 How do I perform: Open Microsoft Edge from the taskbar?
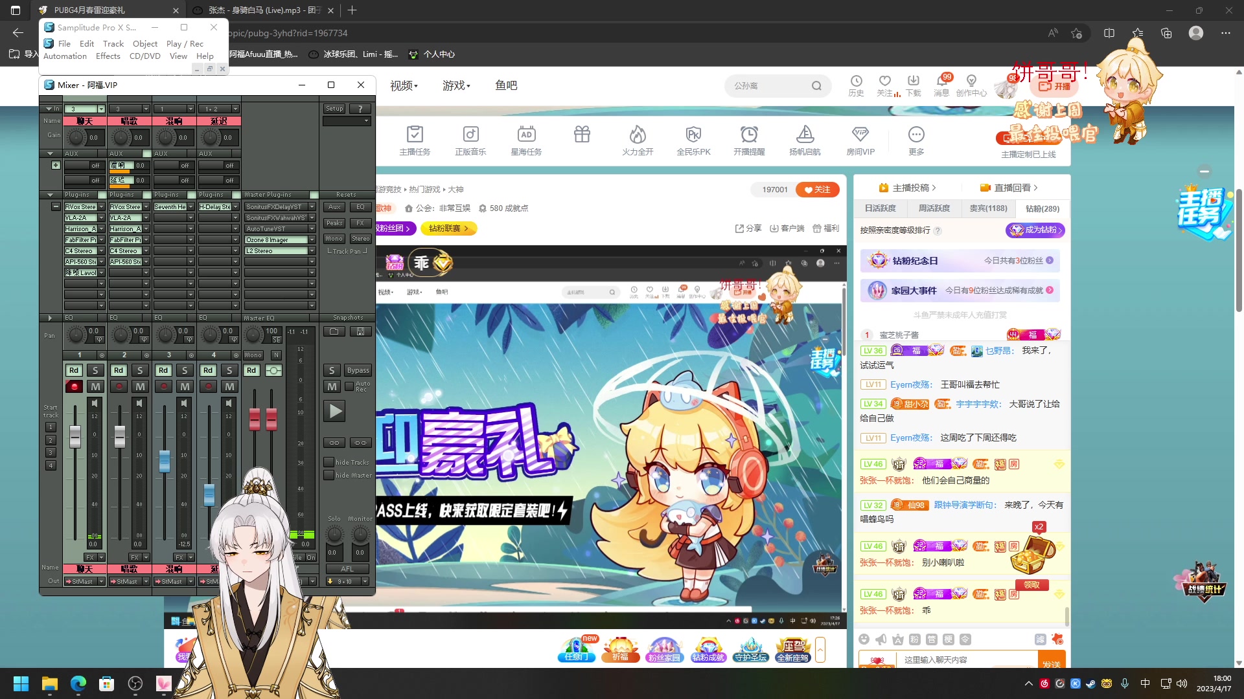tap(78, 683)
